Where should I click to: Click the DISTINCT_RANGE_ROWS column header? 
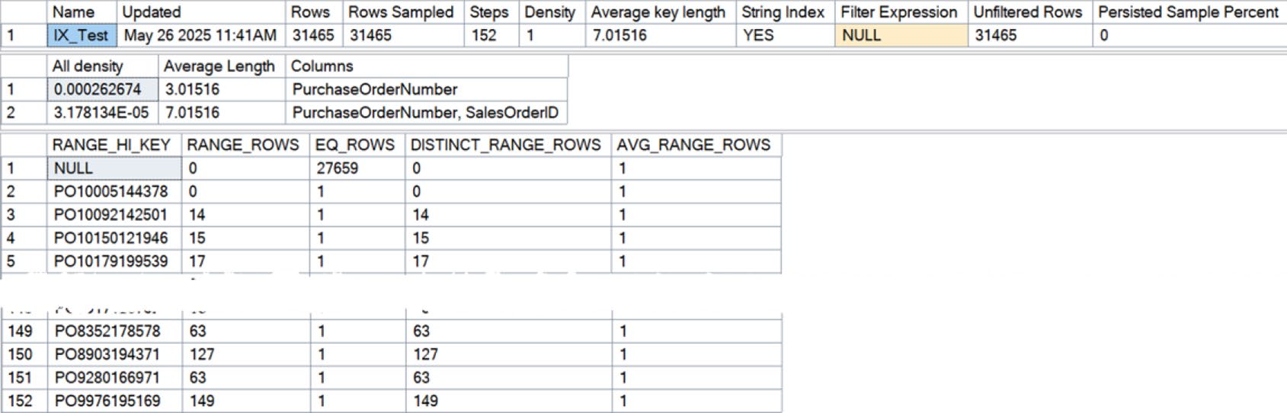tap(507, 145)
